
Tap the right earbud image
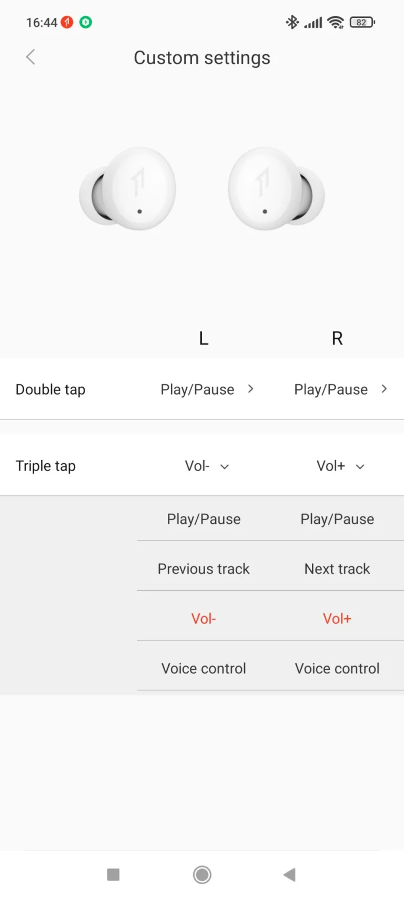(x=276, y=189)
